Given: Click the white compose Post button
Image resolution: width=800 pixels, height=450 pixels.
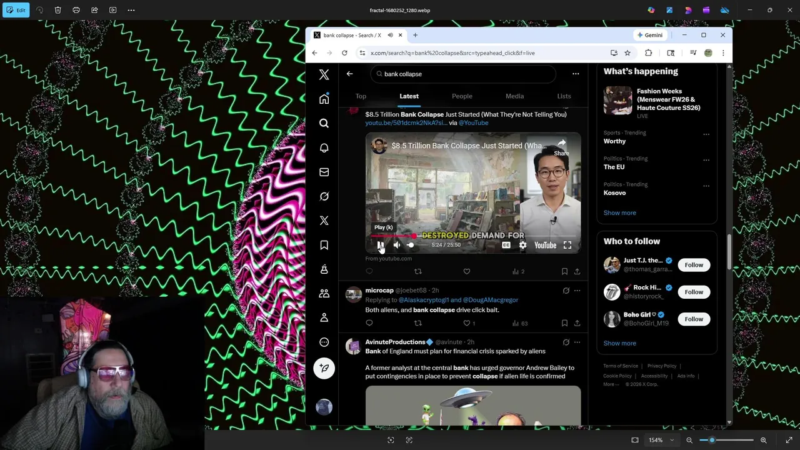Looking at the screenshot, I should pos(324,368).
